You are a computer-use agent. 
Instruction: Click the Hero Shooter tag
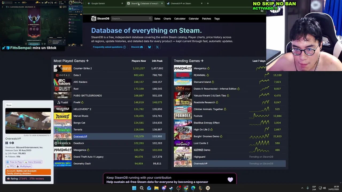point(33,162)
